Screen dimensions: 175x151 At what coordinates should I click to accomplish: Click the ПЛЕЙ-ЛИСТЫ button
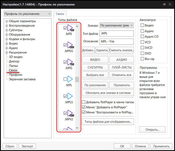(x=121, y=68)
